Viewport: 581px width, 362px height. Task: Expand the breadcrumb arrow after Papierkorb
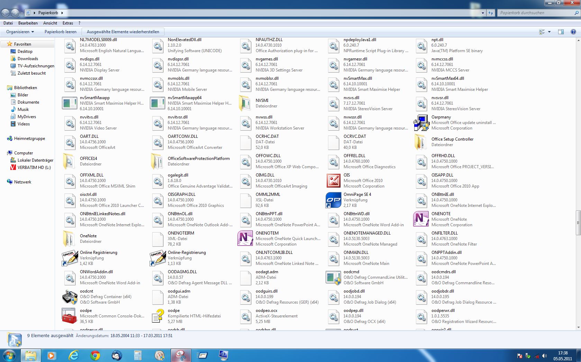point(62,13)
